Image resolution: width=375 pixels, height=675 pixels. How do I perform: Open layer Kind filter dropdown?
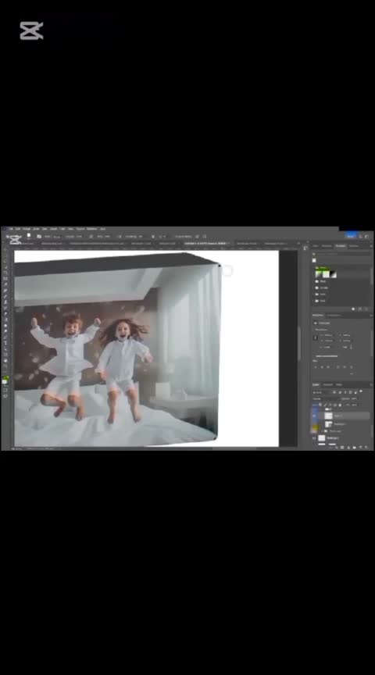point(322,393)
